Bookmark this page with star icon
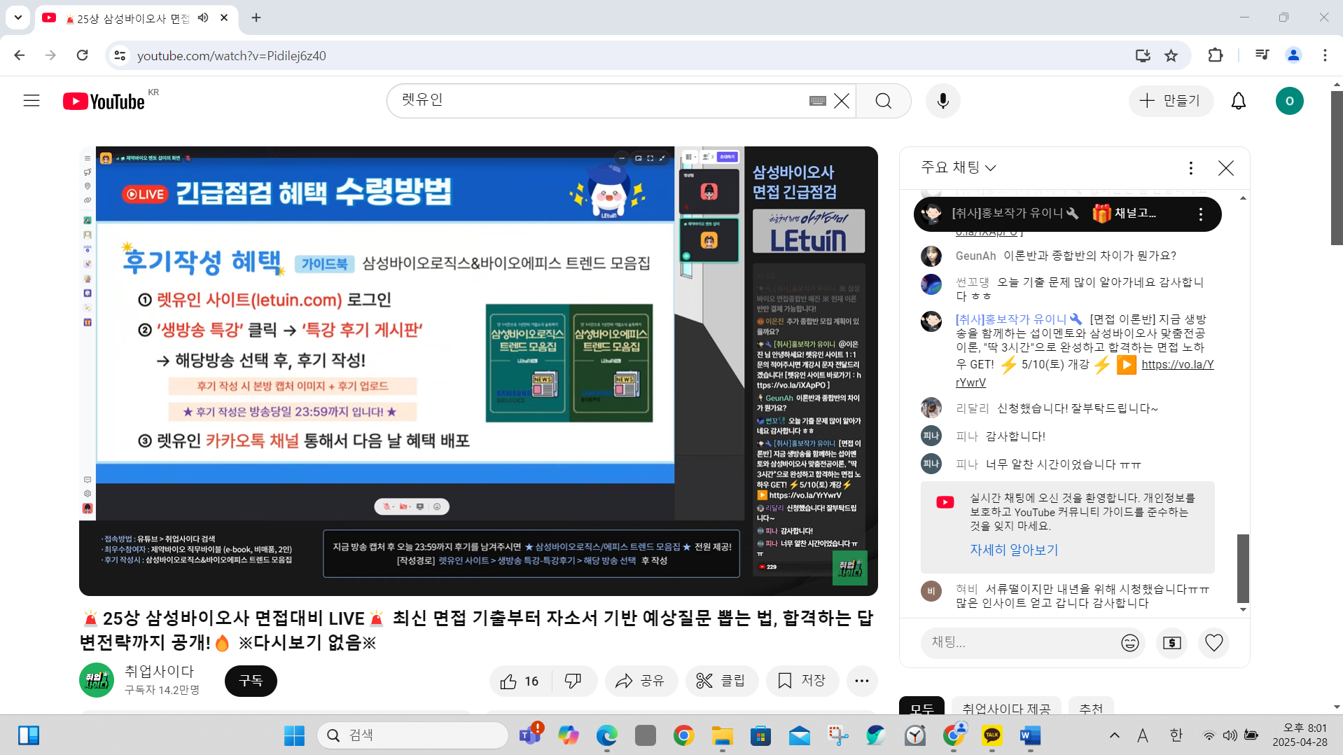 pos(1171,55)
